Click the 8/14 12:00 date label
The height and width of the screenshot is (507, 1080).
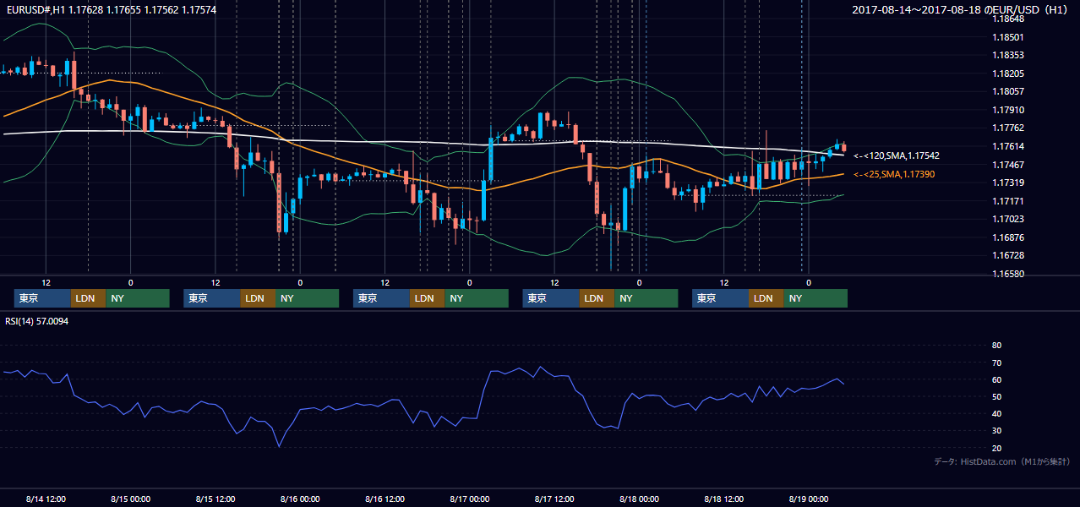pos(46,499)
